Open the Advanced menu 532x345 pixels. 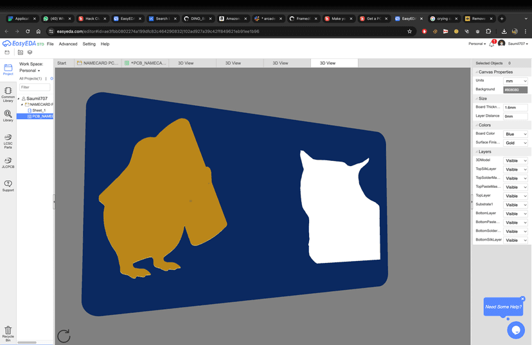pos(68,44)
